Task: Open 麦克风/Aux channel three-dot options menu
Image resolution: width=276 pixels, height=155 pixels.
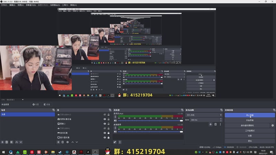Action: tap(115, 117)
